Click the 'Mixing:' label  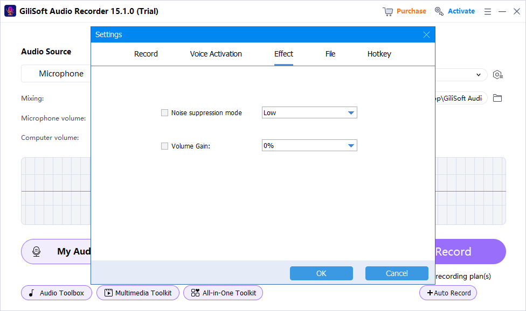point(32,98)
